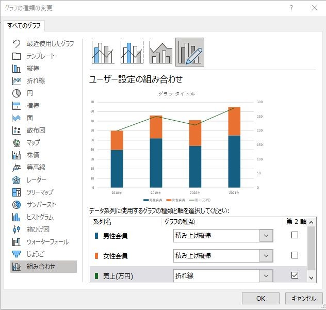Choose clustered column-line on secondary axis icon
This screenshot has width=326, height=310.
132,52
